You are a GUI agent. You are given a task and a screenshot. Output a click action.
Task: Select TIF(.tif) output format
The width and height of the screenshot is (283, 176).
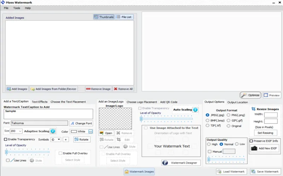[x=207, y=126]
